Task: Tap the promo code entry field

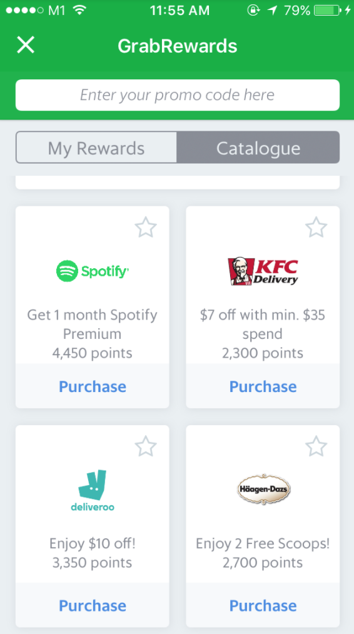Action: (177, 95)
